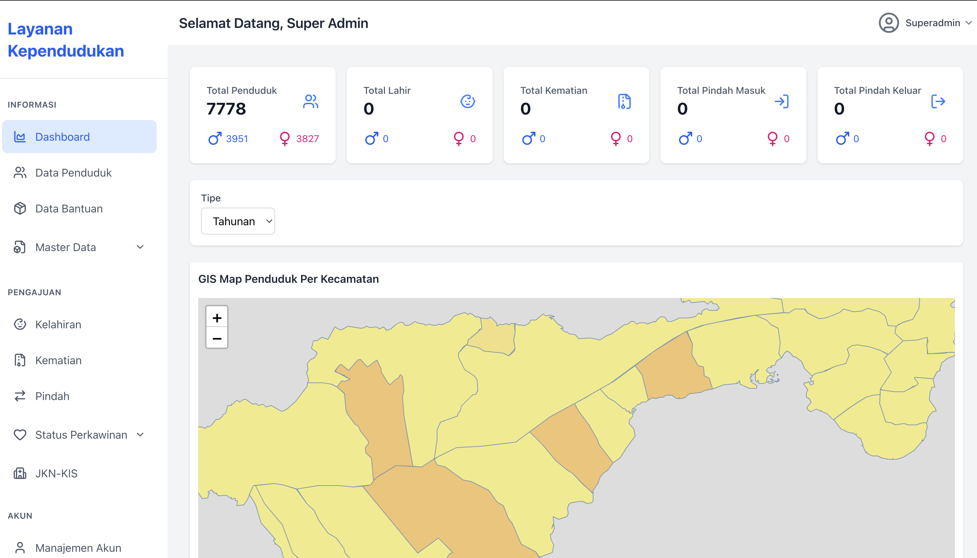Select the Kematian sidebar icon

[20, 360]
